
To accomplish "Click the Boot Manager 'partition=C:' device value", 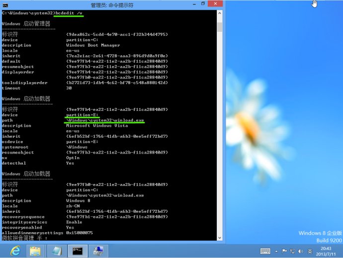I will (82, 40).
